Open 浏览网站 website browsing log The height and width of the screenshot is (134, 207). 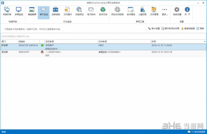click(79, 11)
